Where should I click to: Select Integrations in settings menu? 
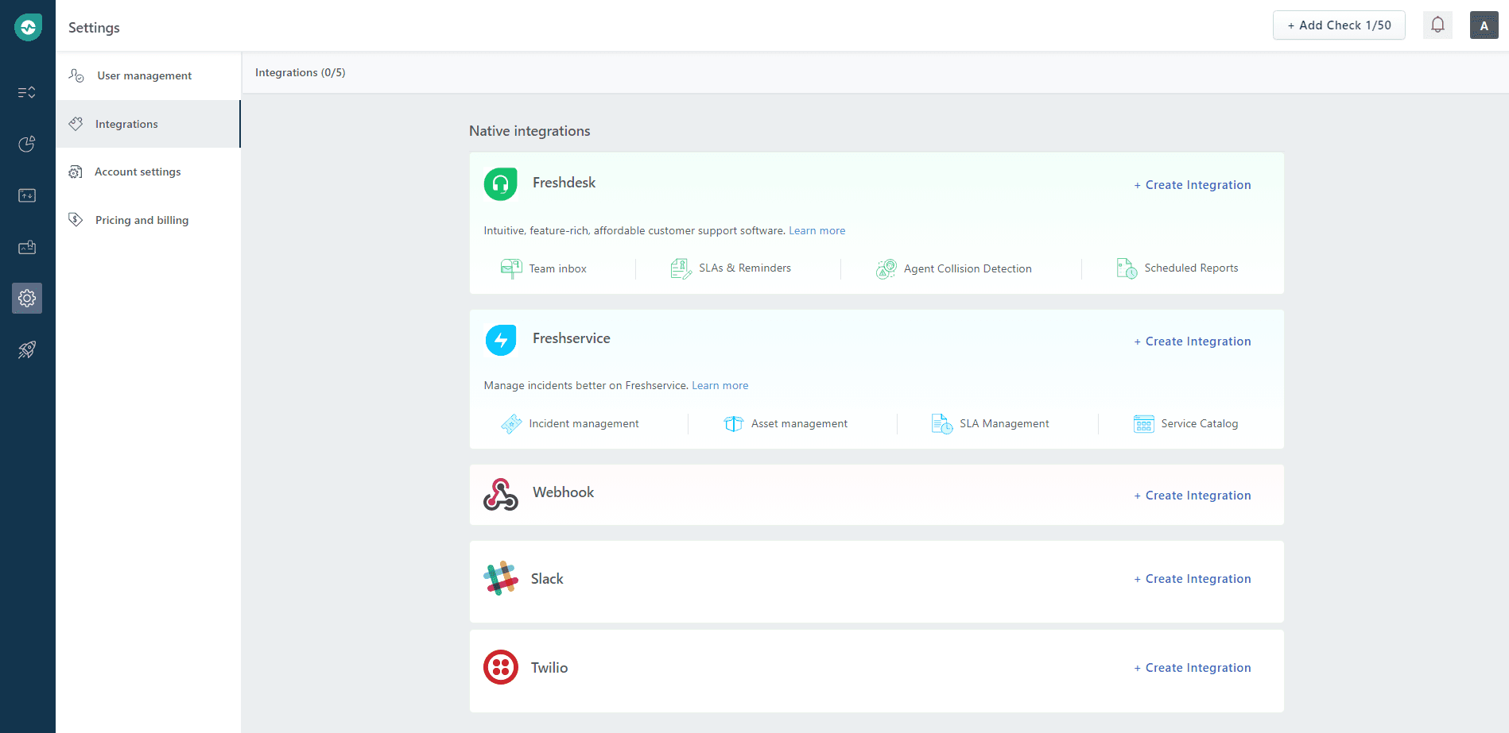point(148,124)
